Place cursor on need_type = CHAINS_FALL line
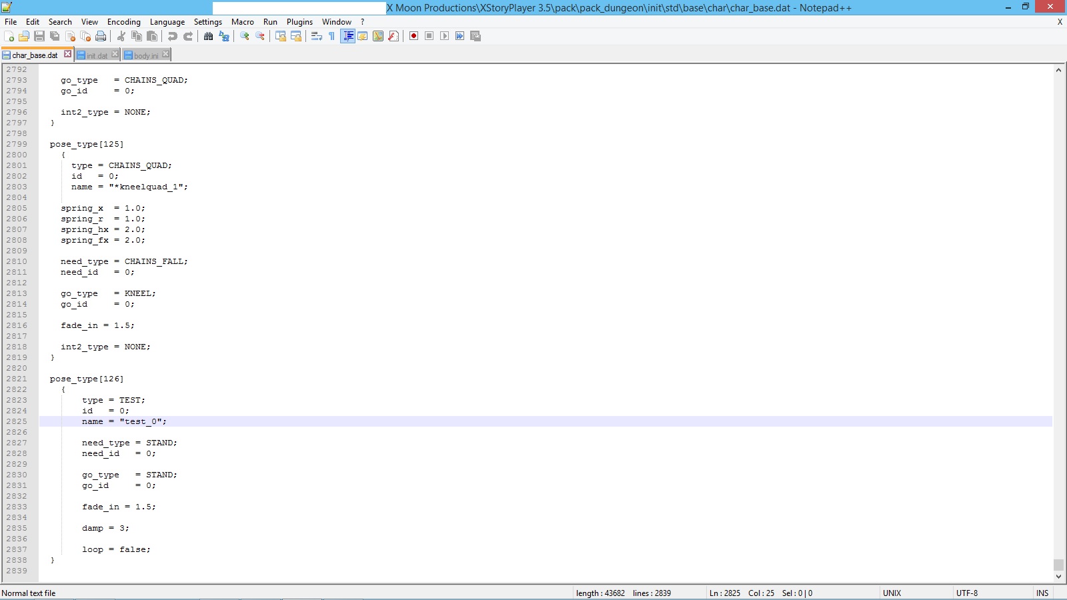This screenshot has height=600, width=1067. click(124, 261)
